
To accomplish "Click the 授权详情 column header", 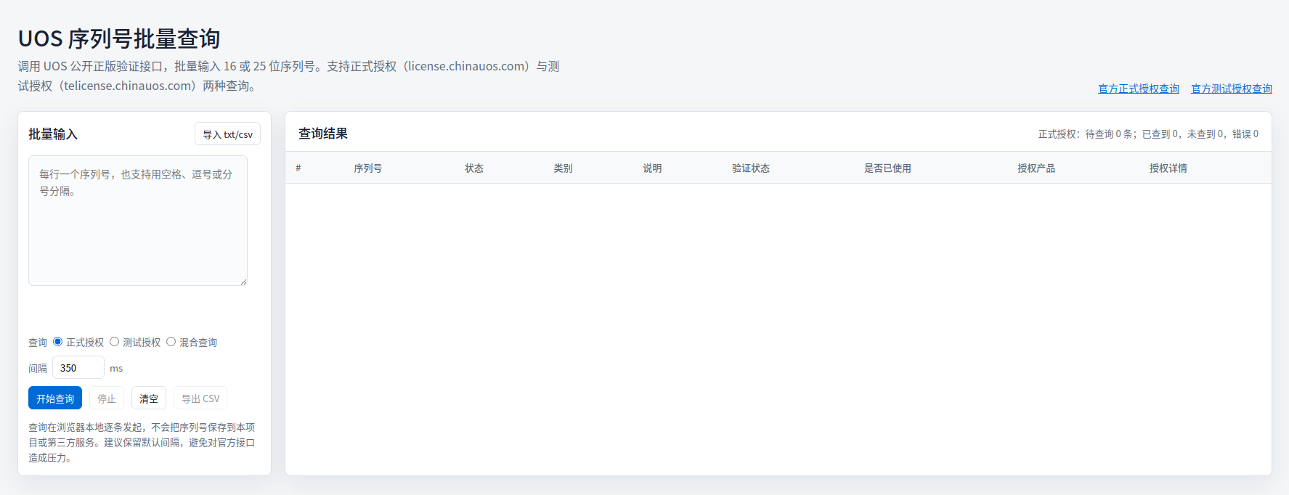I will (1168, 168).
